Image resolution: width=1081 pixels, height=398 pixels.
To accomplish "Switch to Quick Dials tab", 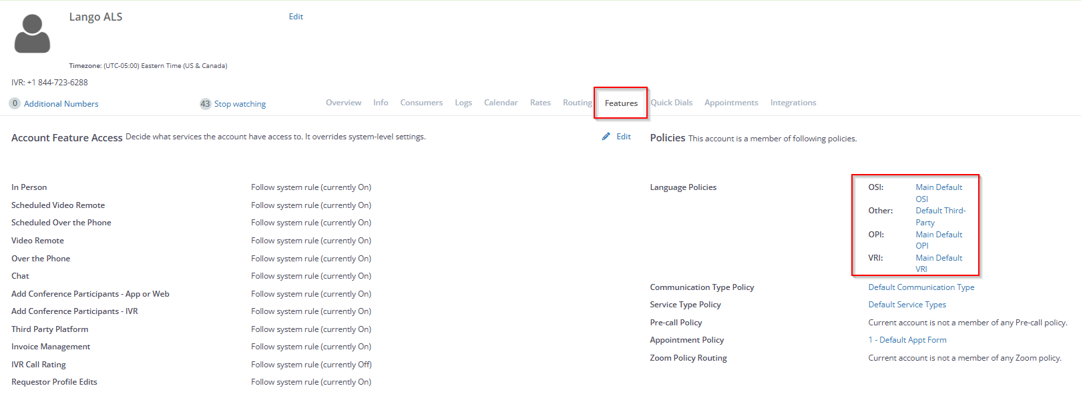I will point(671,103).
